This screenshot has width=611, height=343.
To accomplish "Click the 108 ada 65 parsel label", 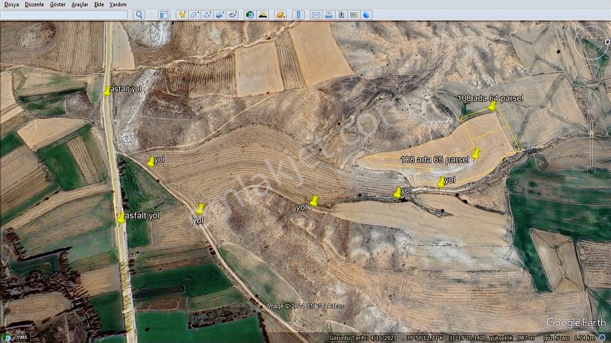I will pyautogui.click(x=435, y=159).
